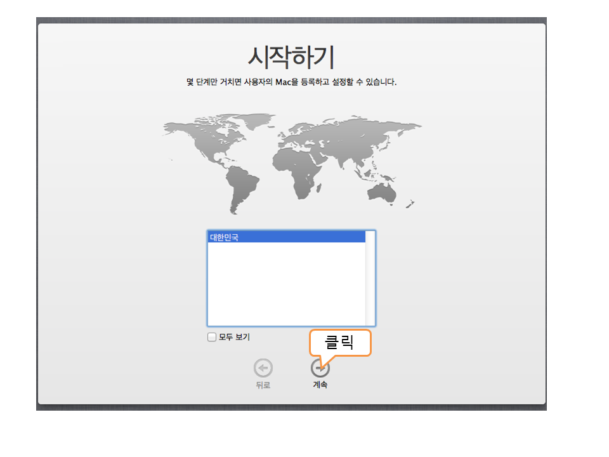This screenshot has width=609, height=457.
Task: Click the Continue arrow icon
Action: (x=320, y=368)
